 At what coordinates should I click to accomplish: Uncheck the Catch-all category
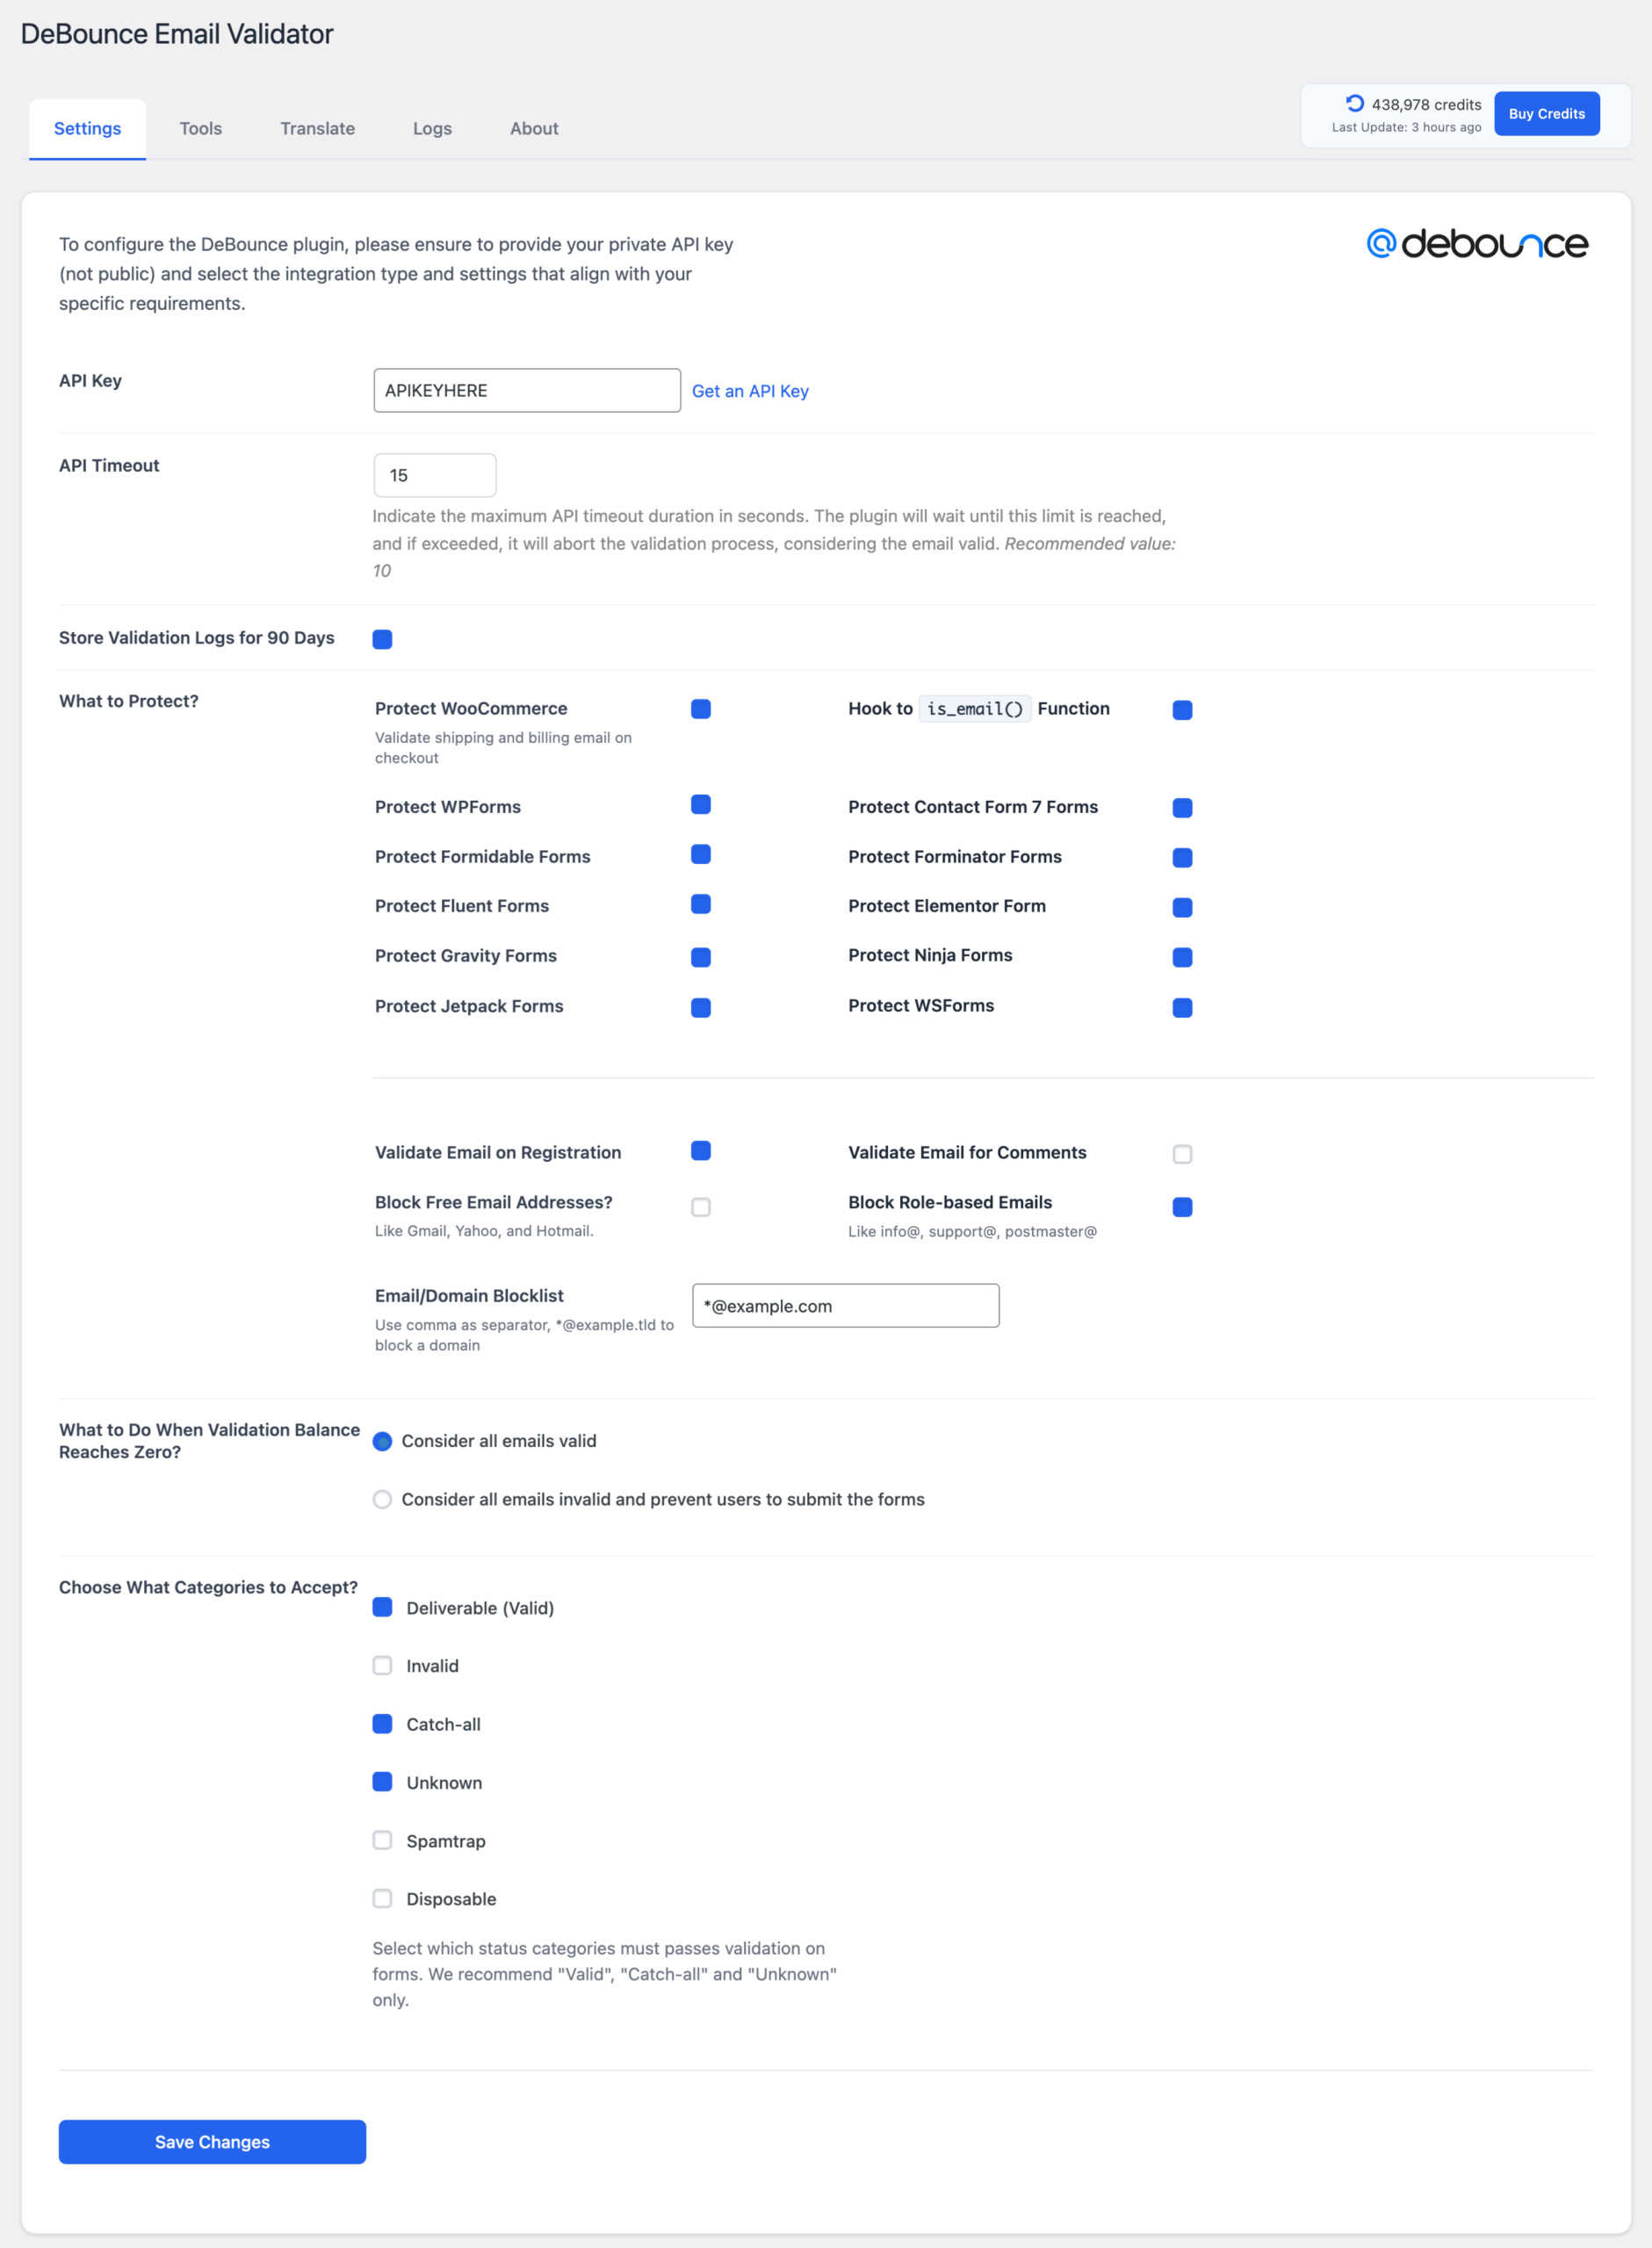click(x=382, y=1725)
